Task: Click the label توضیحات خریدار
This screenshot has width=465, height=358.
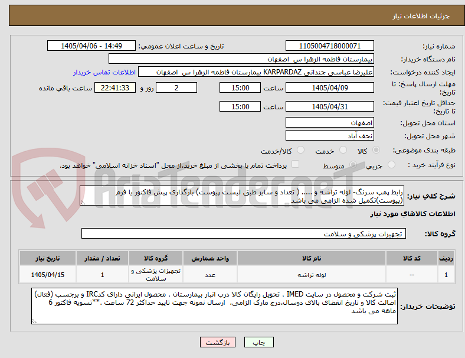Action: 428,307
